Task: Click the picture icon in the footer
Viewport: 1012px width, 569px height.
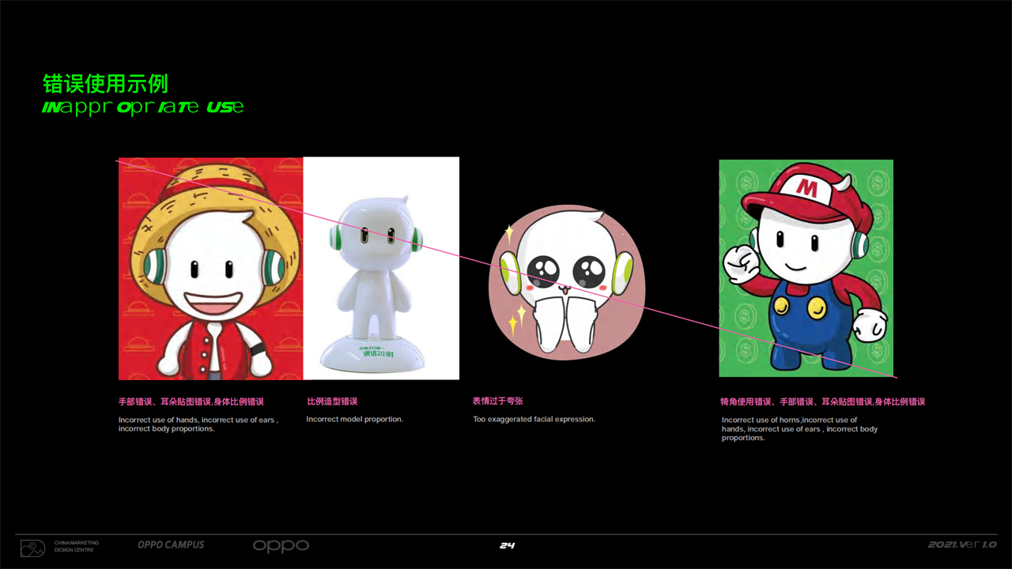Action: click(32, 547)
